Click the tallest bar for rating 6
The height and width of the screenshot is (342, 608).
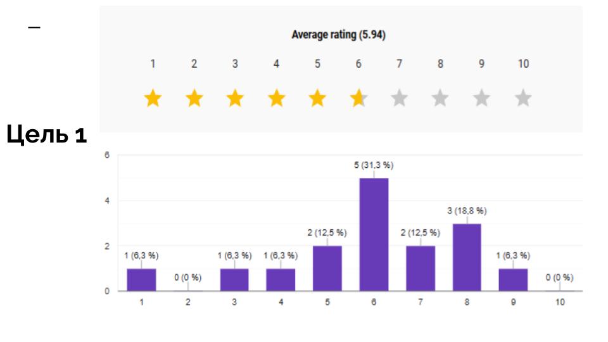point(374,234)
